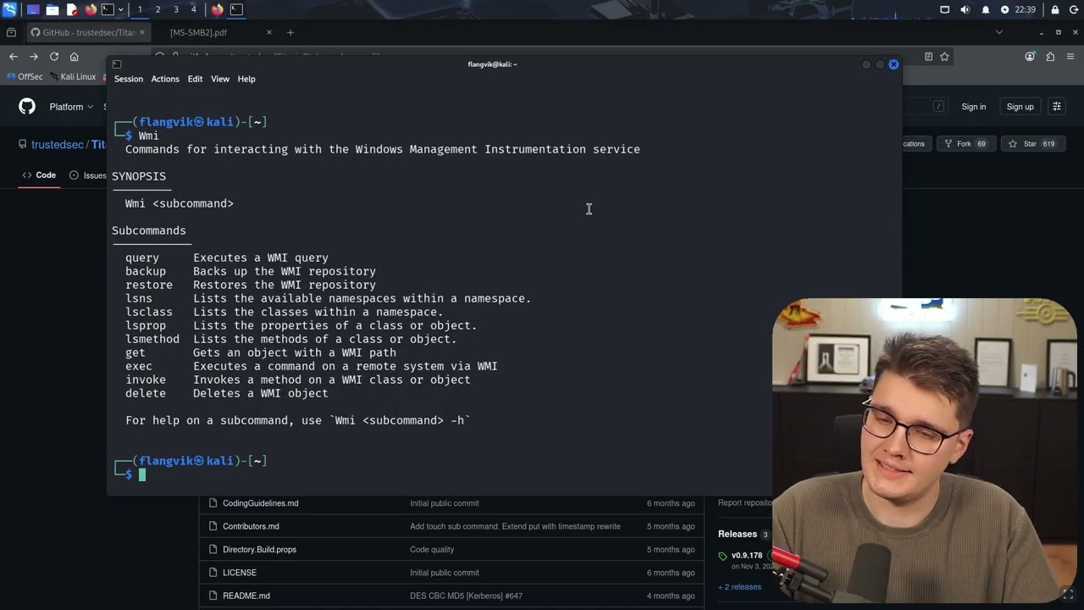Click the show desktop panel icon

click(33, 9)
